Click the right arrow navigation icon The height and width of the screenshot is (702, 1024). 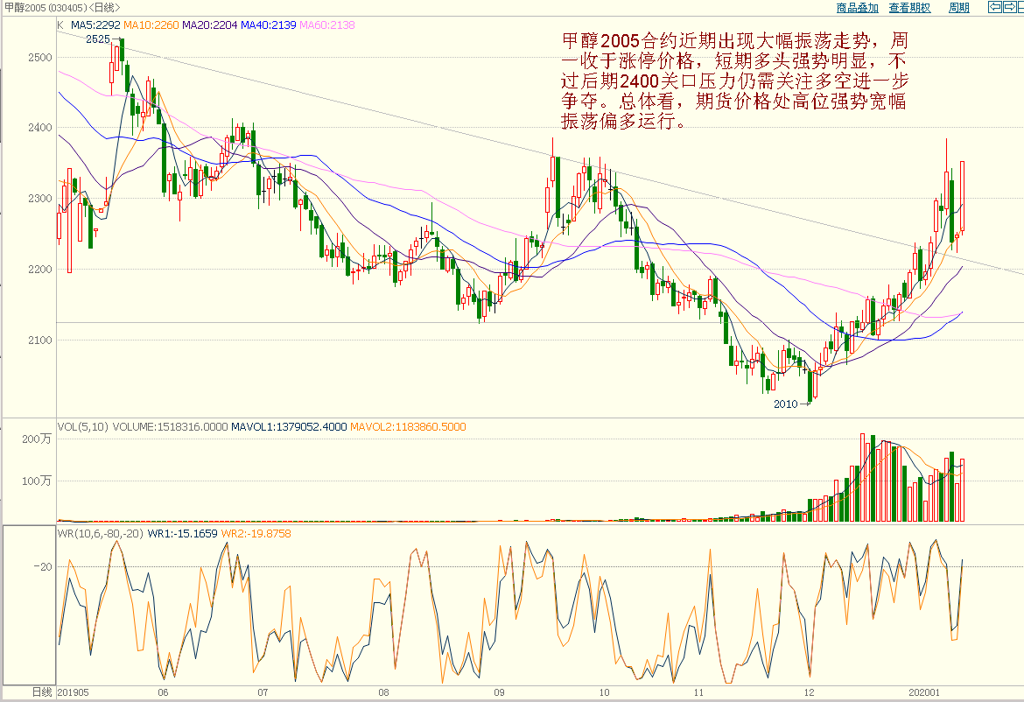coord(1008,7)
